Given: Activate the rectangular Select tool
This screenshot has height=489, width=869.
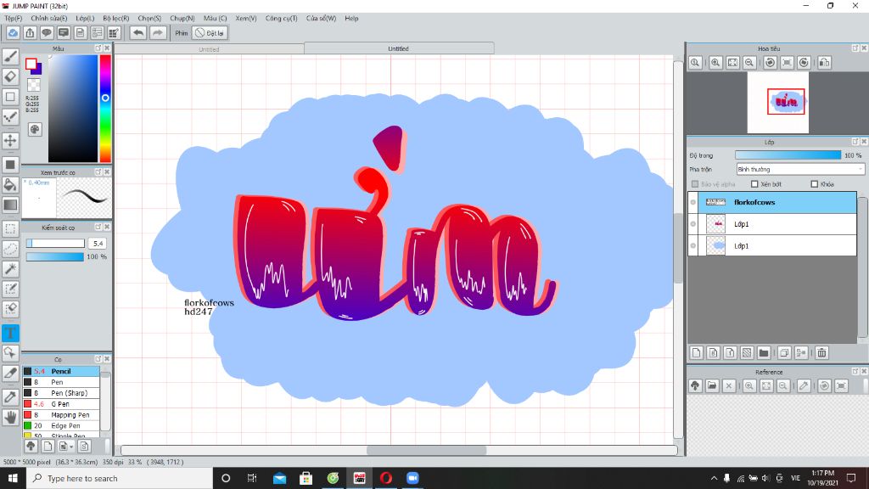Looking at the screenshot, I should (10, 229).
